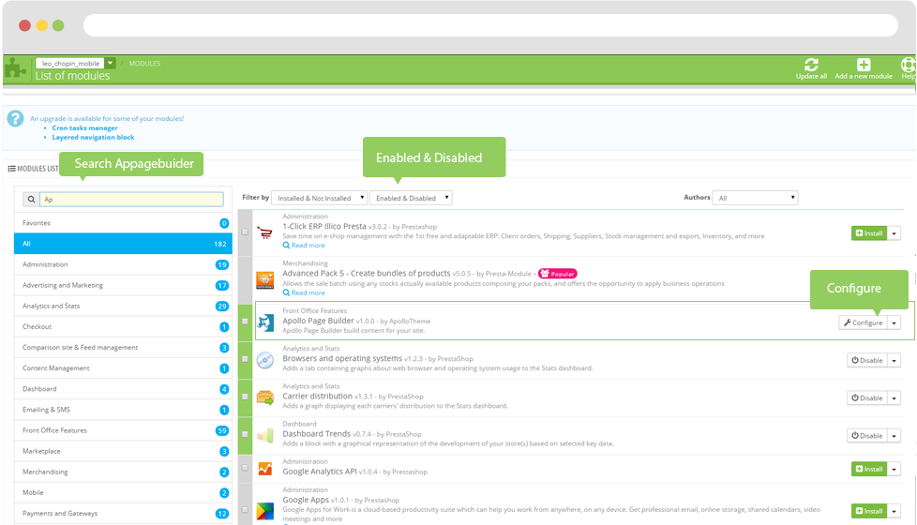
Task: Install the 1-Click ERP Illico Presta module
Action: 869,233
